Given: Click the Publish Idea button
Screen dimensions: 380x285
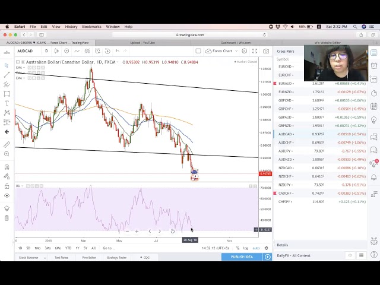Looking at the screenshot, I should 242,257.
